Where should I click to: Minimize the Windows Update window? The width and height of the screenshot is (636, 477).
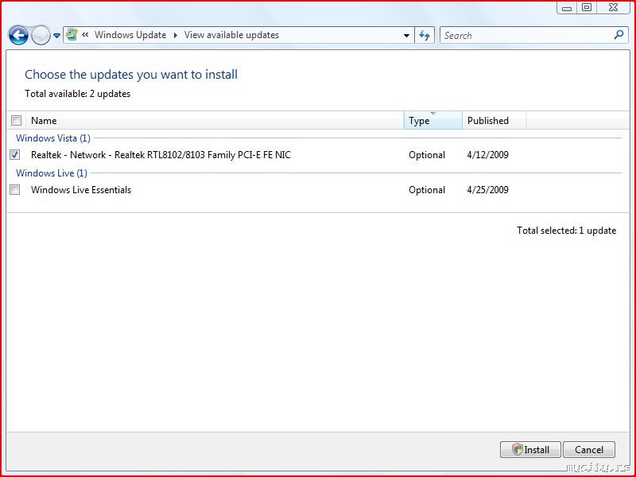pos(567,7)
